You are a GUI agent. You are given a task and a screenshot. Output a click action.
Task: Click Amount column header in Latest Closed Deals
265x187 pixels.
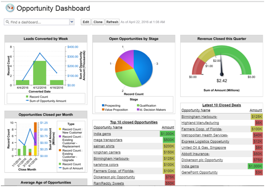coord(256,110)
